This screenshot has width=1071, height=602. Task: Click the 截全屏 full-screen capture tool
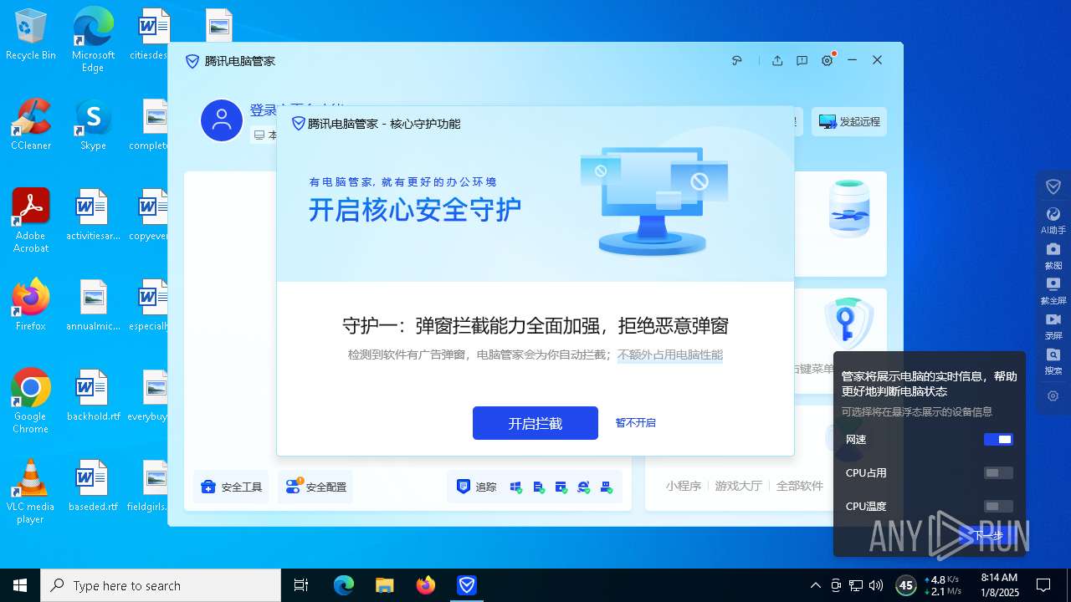coord(1053,291)
